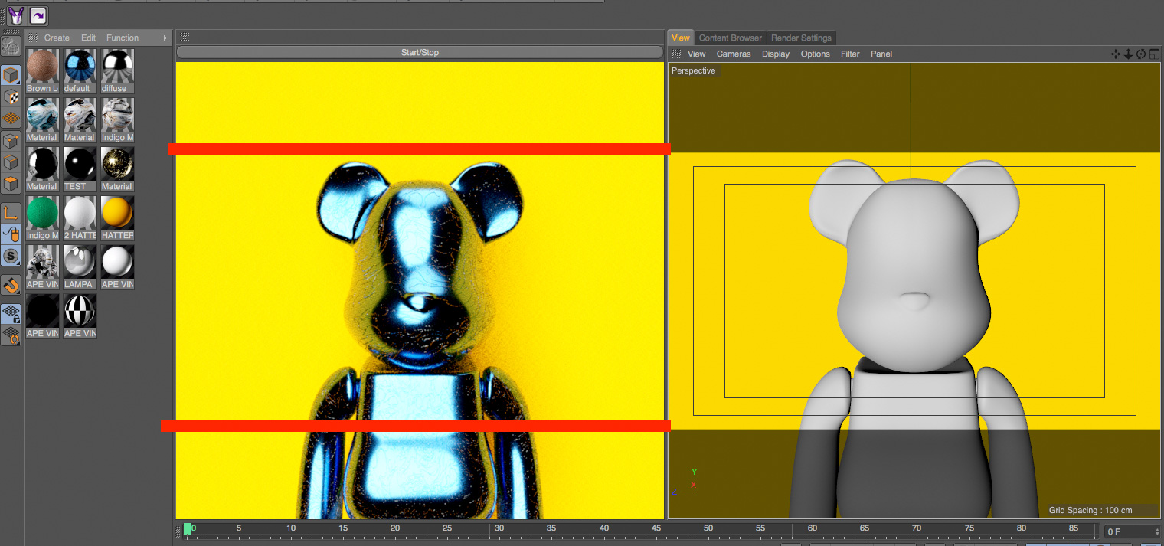Screen dimensions: 1164x546
Task: Switch to Points mode icon
Action: click(11, 141)
